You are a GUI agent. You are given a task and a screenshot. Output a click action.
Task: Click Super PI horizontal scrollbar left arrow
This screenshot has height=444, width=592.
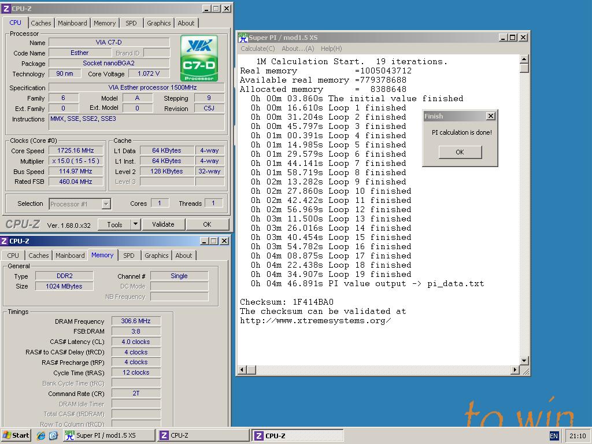tap(242, 370)
